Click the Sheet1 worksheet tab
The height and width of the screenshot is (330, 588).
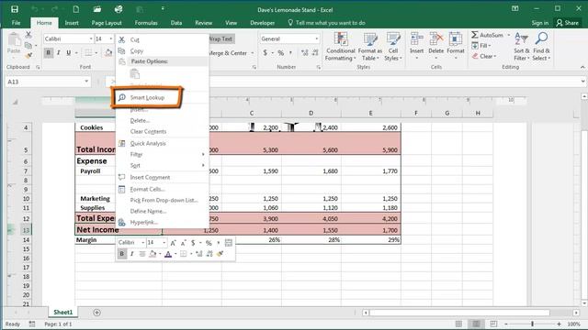(62, 312)
